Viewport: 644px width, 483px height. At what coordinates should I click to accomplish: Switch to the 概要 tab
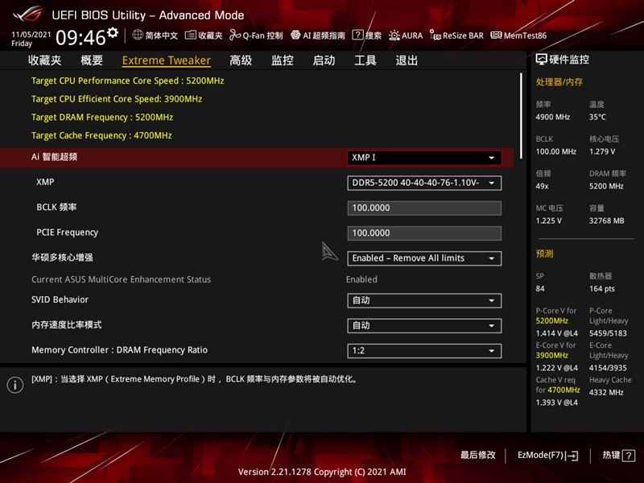click(92, 61)
